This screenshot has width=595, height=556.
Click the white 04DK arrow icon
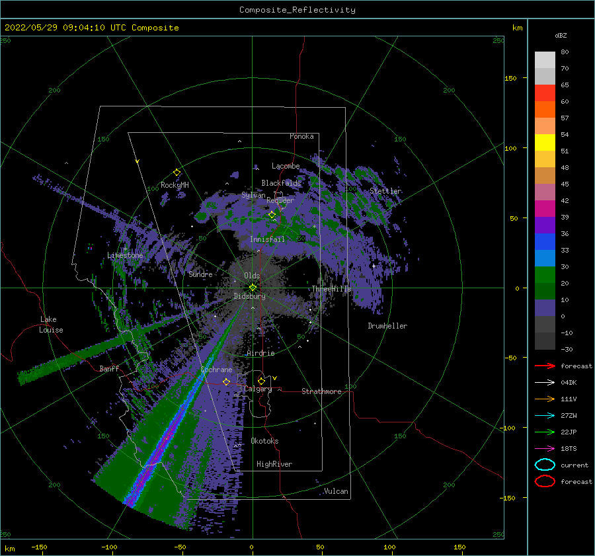coord(545,382)
